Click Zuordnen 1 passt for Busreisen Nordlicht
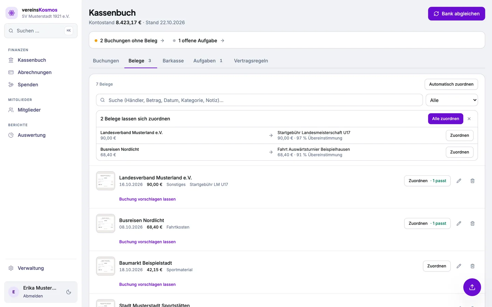Screen dimensions: 492x307 tap(427, 223)
